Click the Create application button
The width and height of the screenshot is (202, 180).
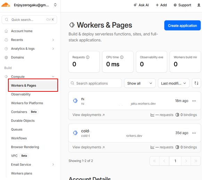coord(183,25)
